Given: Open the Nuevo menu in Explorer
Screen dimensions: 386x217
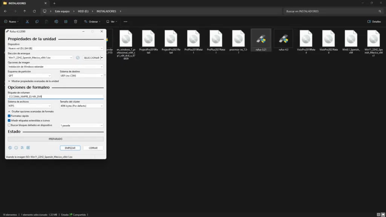Looking at the screenshot, I should [x=11, y=21].
